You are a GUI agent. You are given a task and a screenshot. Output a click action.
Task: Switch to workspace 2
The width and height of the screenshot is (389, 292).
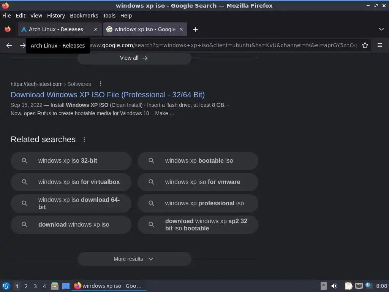pyautogui.click(x=26, y=286)
